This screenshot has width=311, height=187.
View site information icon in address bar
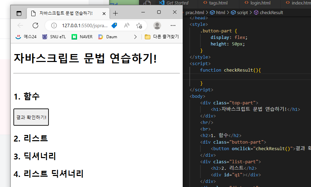[54, 25]
